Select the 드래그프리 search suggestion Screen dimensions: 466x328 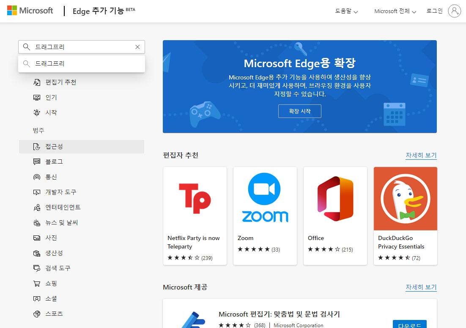(82, 63)
